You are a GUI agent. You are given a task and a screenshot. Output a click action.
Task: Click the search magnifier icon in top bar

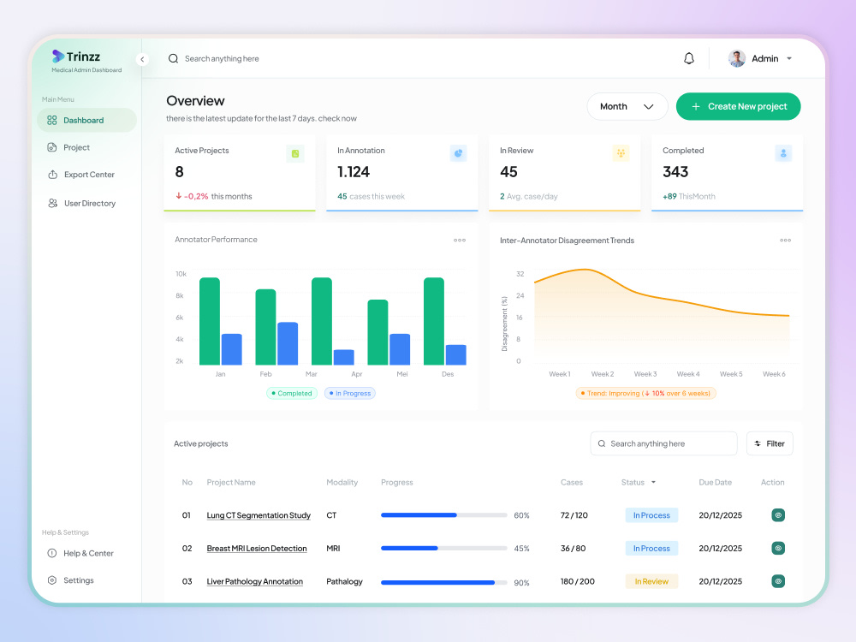173,58
